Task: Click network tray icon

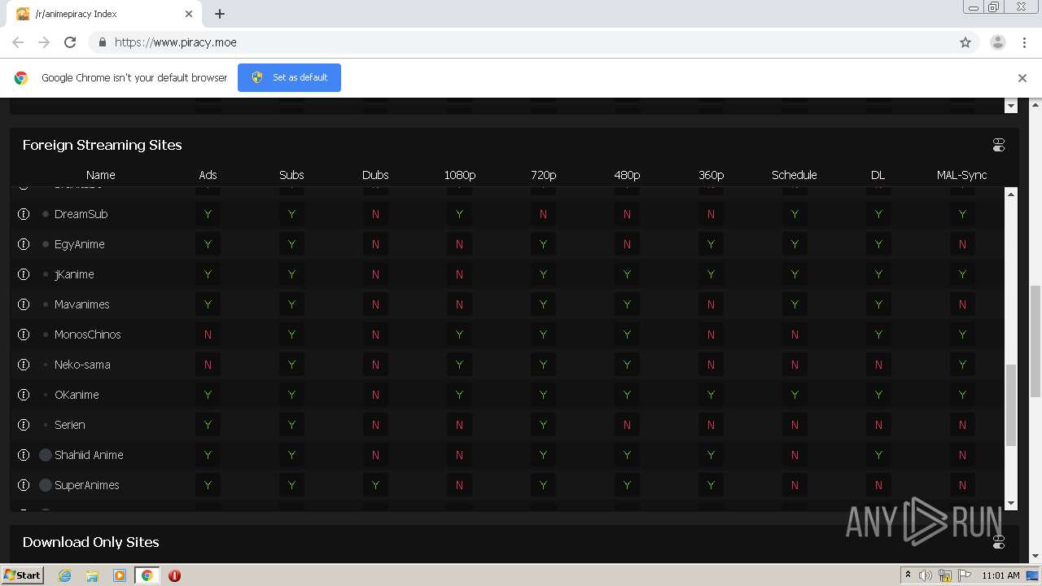Action: [x=945, y=575]
